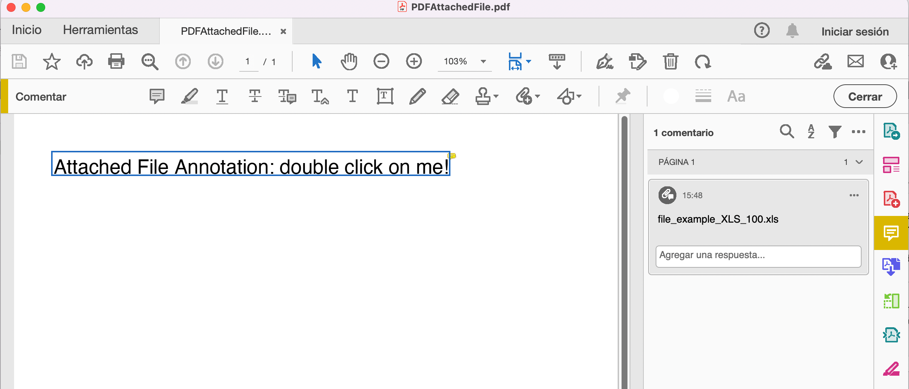Select the Highlight text tool

(189, 97)
